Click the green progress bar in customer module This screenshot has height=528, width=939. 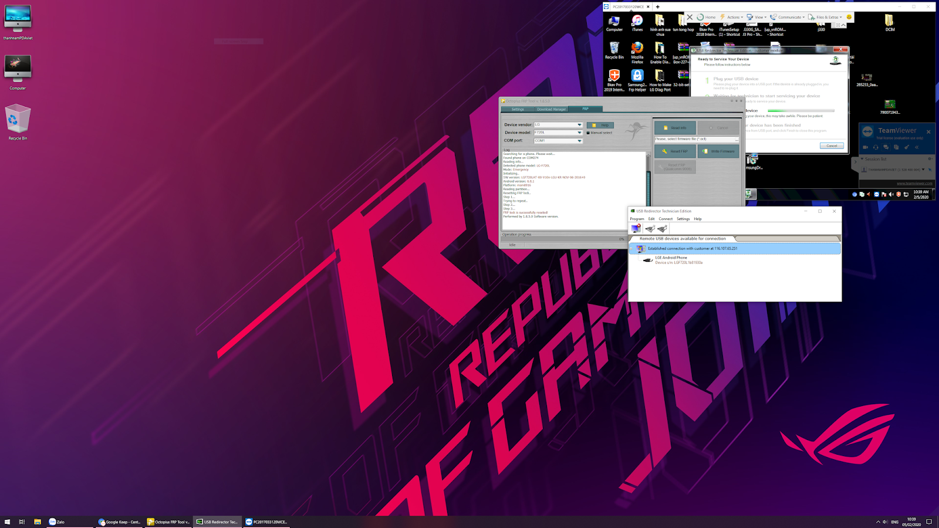pyautogui.click(x=800, y=110)
